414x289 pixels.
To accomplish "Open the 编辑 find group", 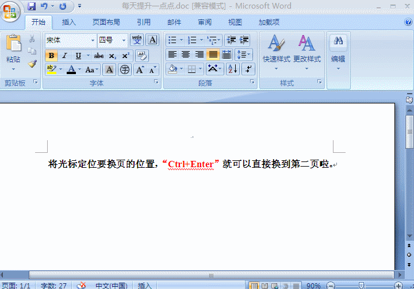I will [x=338, y=52].
